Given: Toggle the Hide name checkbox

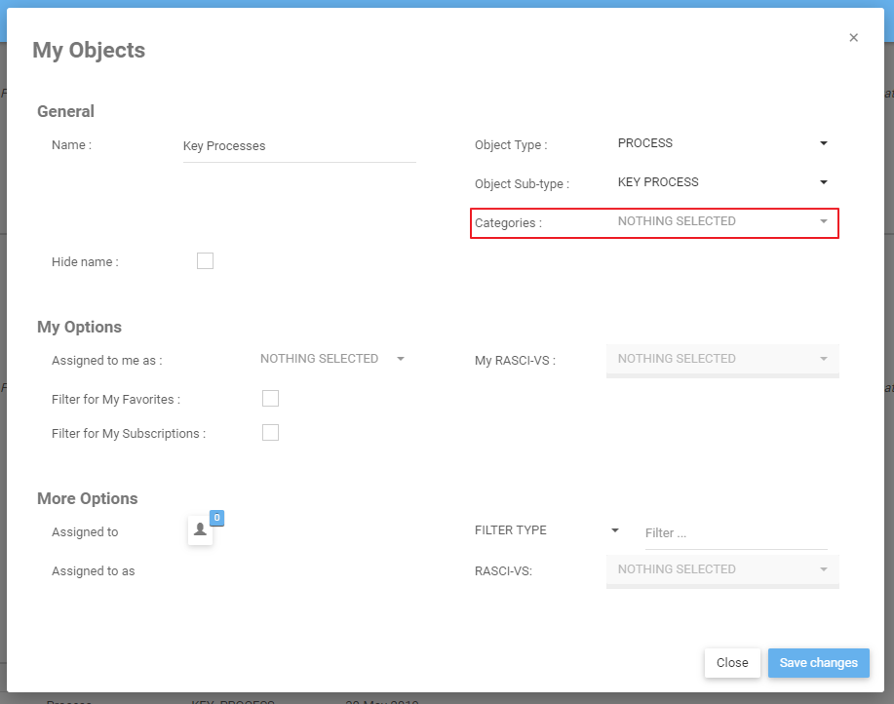Looking at the screenshot, I should [205, 261].
